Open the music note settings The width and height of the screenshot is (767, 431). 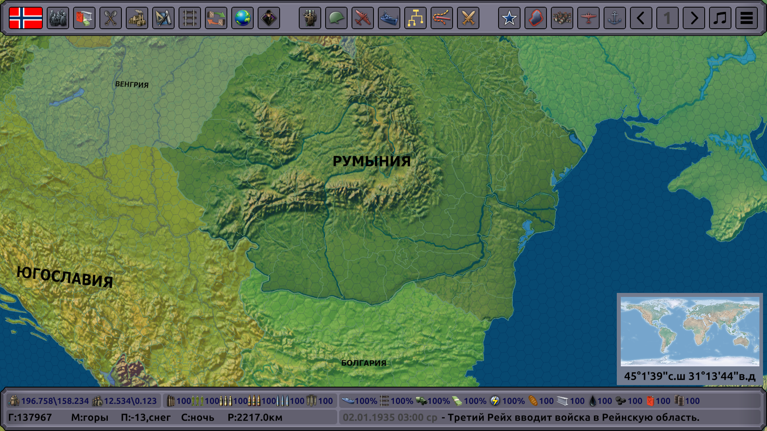tap(720, 18)
